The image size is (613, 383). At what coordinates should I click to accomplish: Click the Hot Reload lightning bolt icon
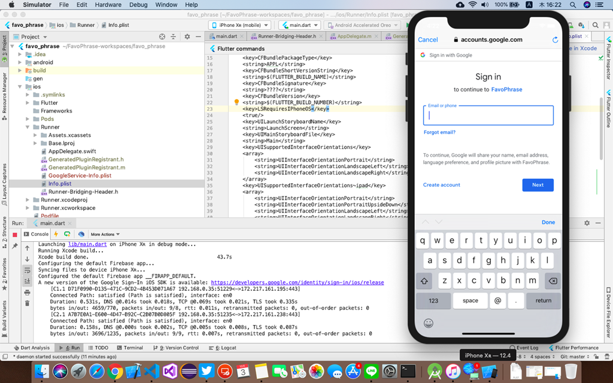pos(56,234)
